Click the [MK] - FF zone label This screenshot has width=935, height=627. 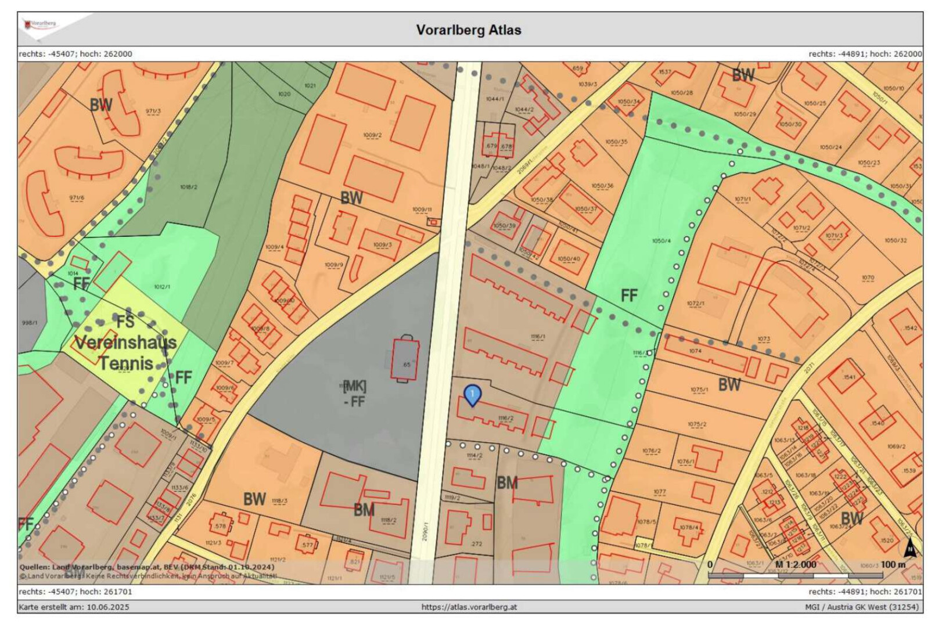(354, 394)
